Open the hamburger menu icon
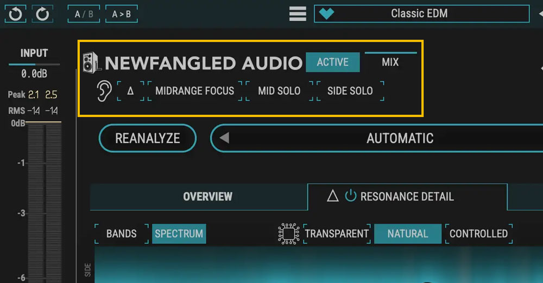This screenshot has height=283, width=543. [x=298, y=14]
